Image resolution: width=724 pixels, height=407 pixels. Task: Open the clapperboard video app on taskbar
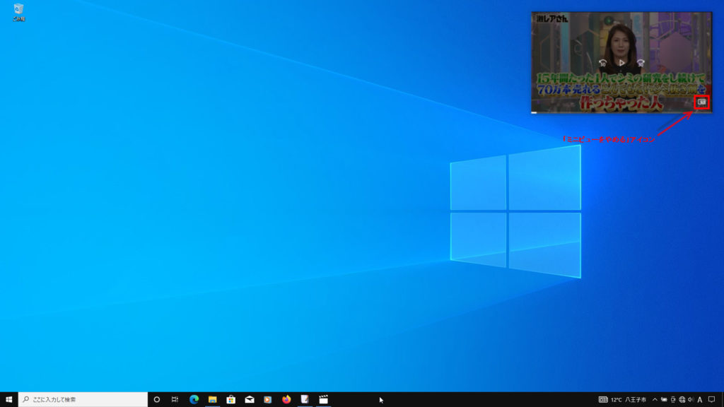click(323, 399)
